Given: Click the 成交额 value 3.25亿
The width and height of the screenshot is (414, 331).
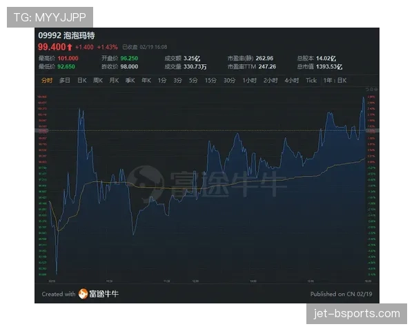Looking at the screenshot, I should 192,59.
